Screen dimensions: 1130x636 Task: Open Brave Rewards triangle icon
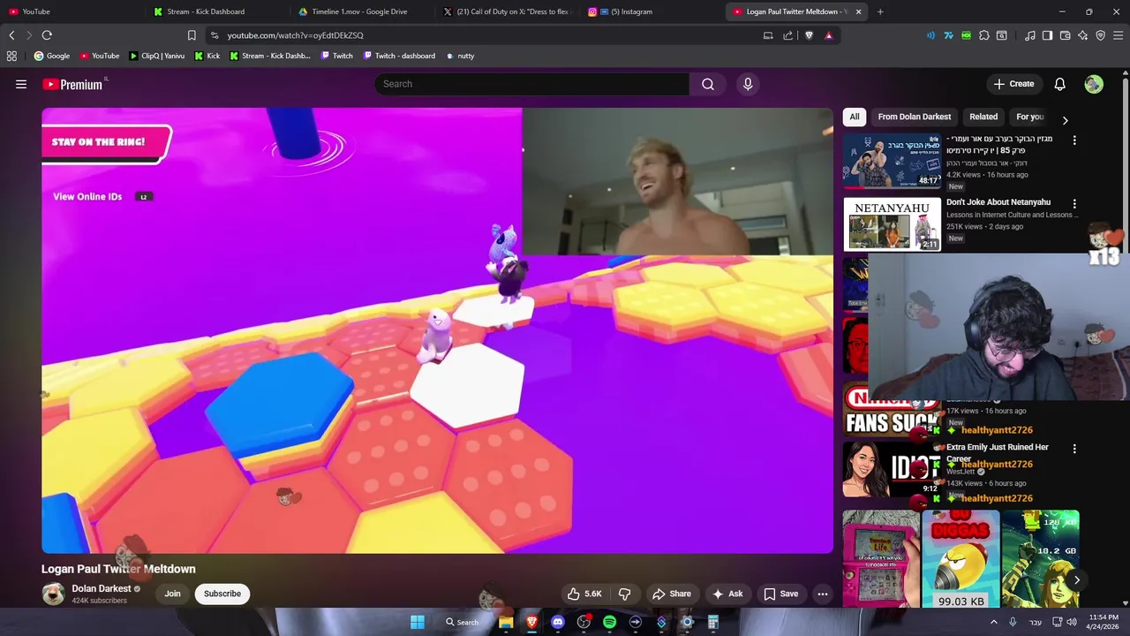(828, 35)
